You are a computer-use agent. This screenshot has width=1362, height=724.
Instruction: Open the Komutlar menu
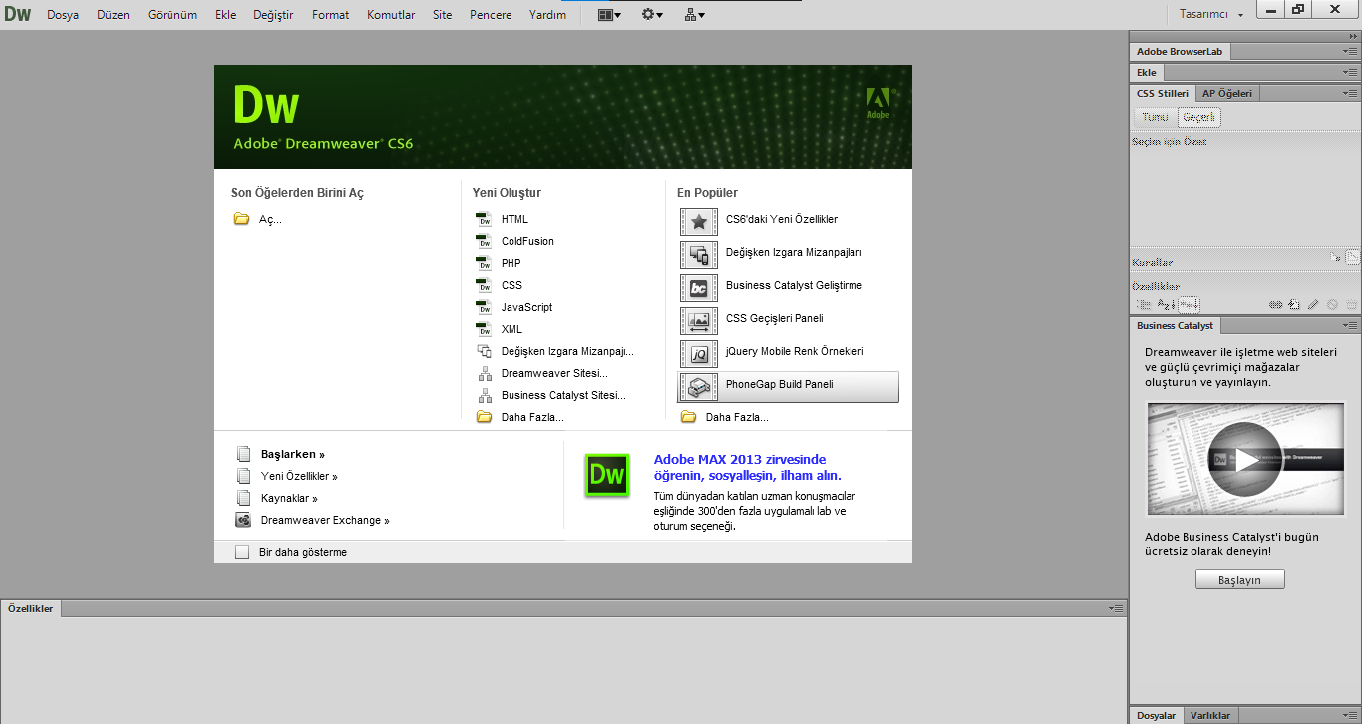[391, 15]
